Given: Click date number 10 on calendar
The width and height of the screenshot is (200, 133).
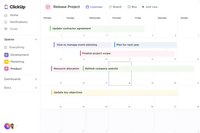Looking at the screenshot, I should click(x=106, y=59).
